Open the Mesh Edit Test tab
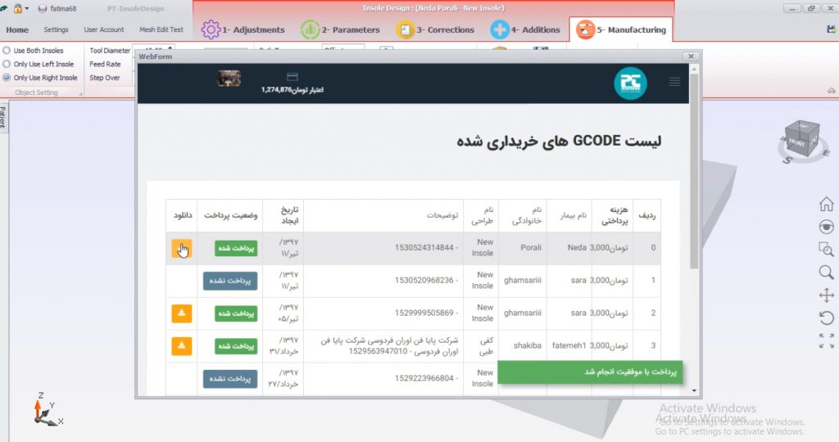Screen dimensions: 839x442 pyautogui.click(x=161, y=30)
